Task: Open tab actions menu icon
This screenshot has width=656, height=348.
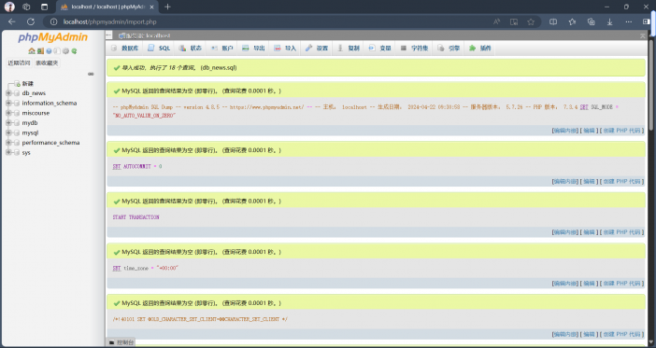Action: pos(44,7)
